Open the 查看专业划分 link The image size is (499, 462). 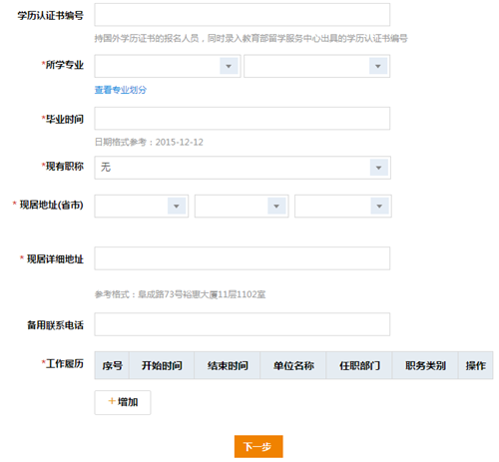point(121,90)
